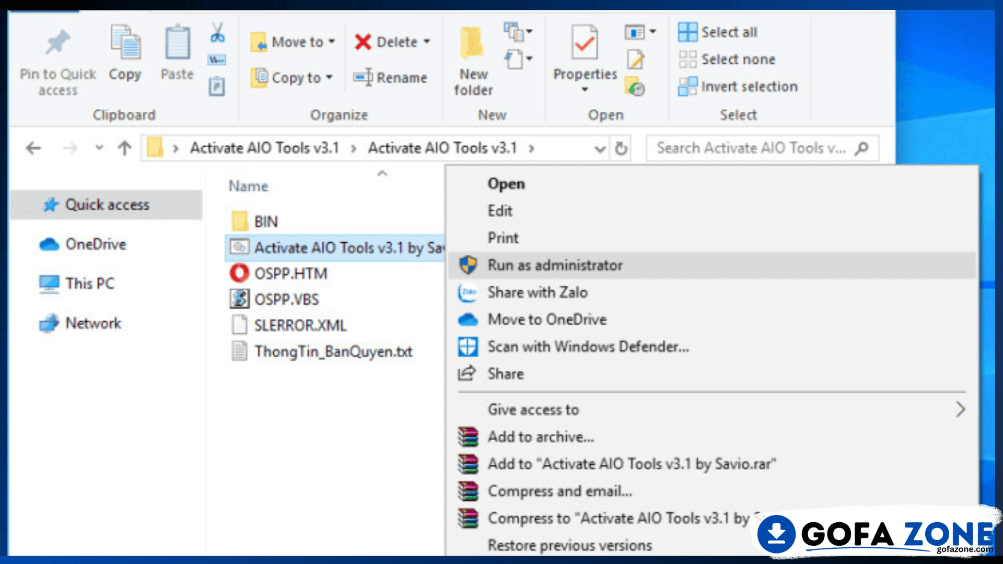The height and width of the screenshot is (564, 1003).
Task: Expand the Delete dropdown arrow
Action: point(427,42)
